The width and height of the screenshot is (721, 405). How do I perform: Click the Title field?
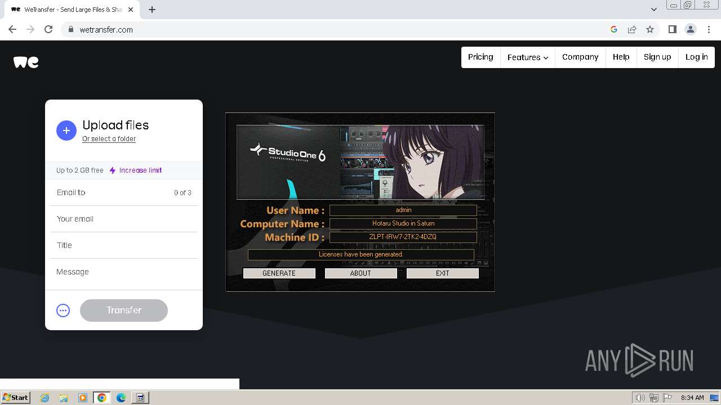[124, 245]
